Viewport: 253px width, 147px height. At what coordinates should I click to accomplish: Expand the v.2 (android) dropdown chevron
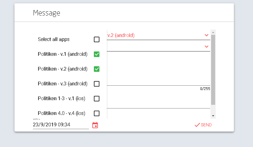[x=207, y=35]
